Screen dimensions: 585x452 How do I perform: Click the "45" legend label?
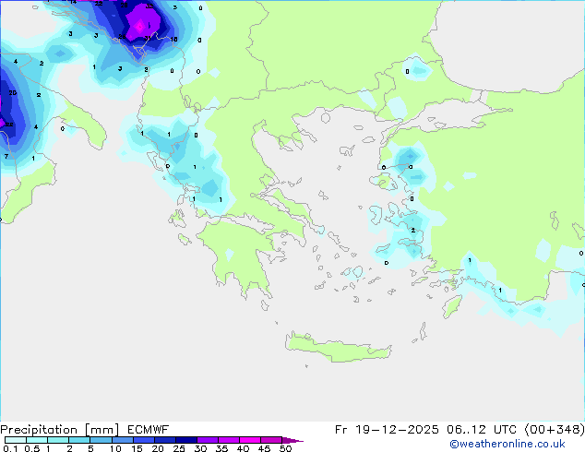[264, 448]
